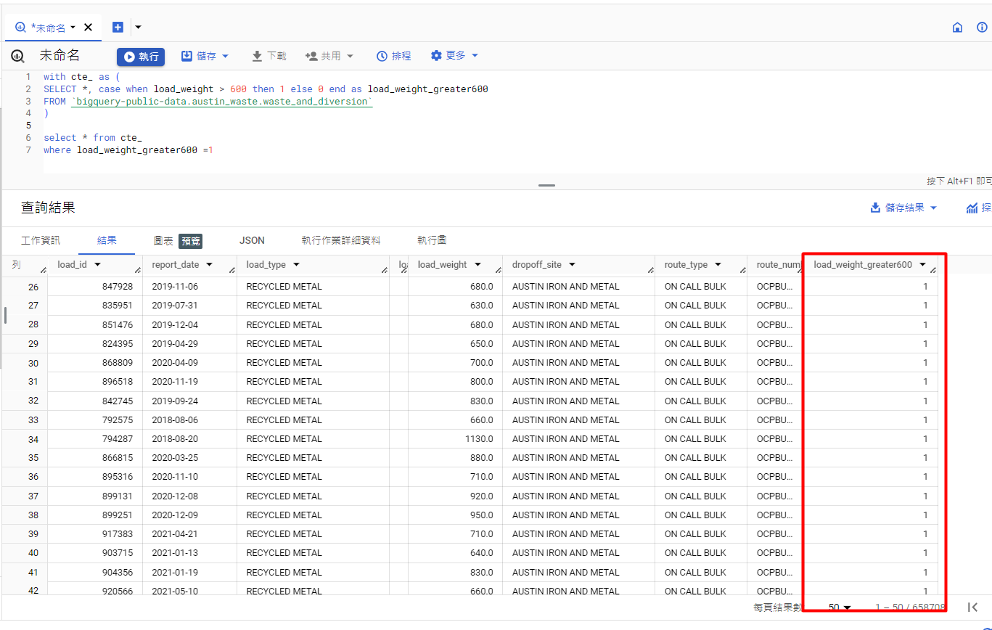This screenshot has width=992, height=630.
Task: Jump to first page of results
Action: coord(973,607)
